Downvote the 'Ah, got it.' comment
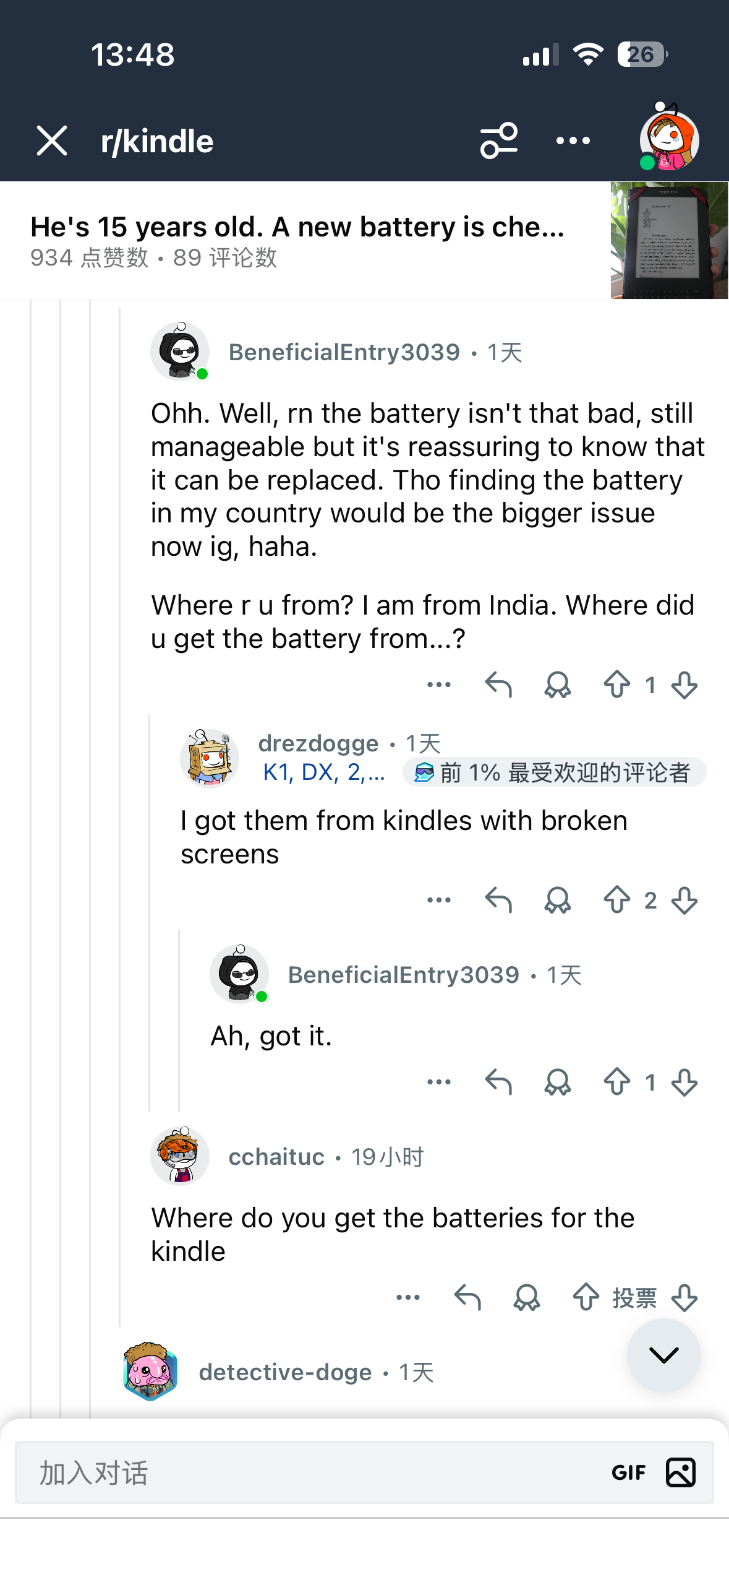The image size is (729, 1582). pos(684,1083)
